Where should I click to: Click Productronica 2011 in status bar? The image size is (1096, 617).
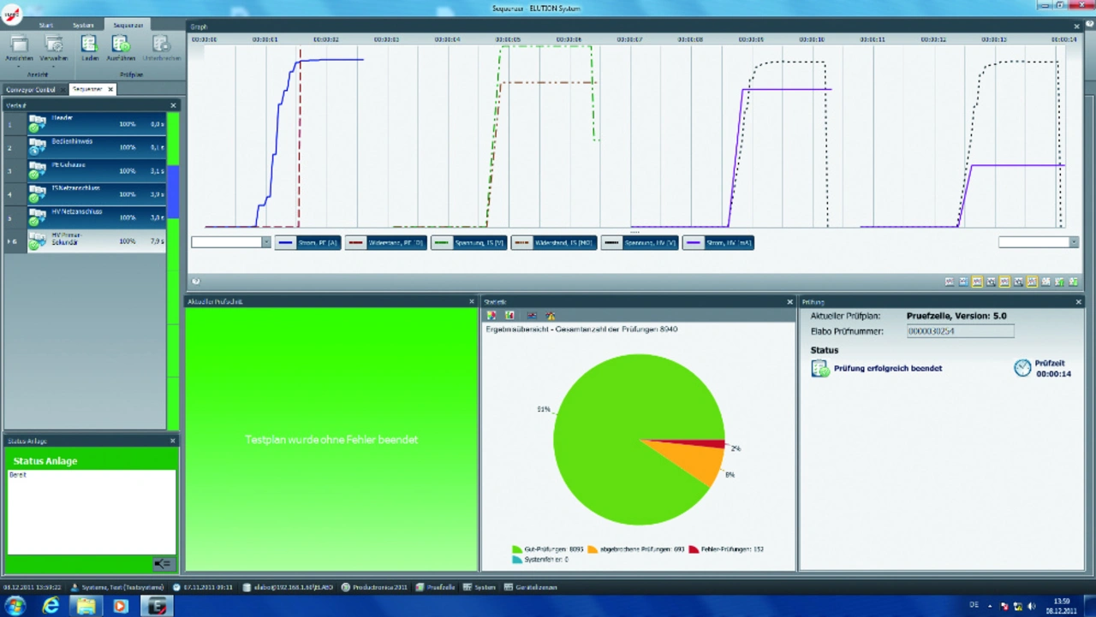click(374, 587)
